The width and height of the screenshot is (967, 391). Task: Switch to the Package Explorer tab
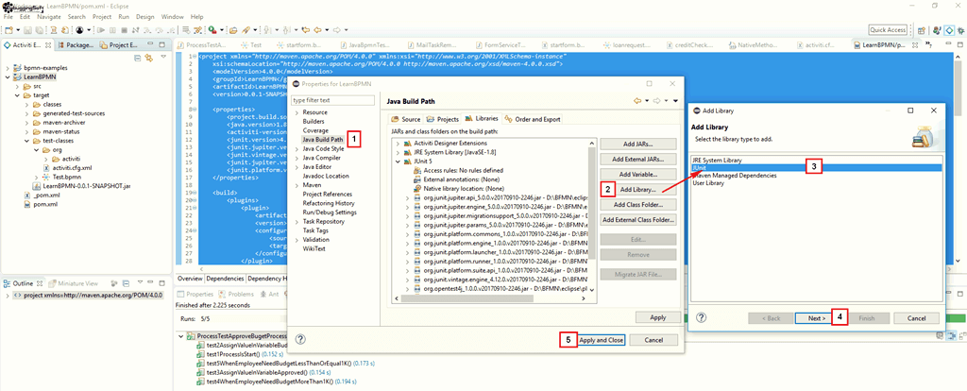click(76, 44)
